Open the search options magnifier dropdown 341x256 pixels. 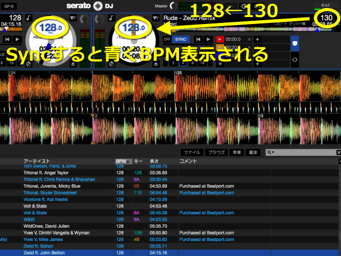[x=271, y=153]
